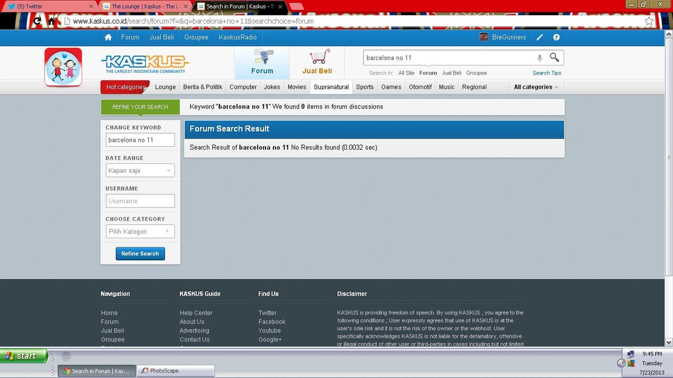This screenshot has width=673, height=378.
Task: Click the magnifier search icon
Action: pyautogui.click(x=554, y=57)
